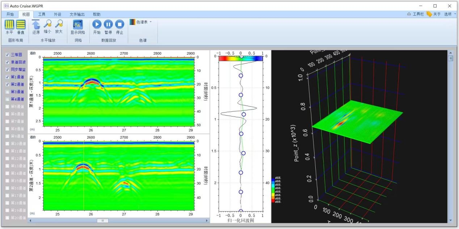Click the horizontal scrollbar thumb below radar plots

click(102, 220)
